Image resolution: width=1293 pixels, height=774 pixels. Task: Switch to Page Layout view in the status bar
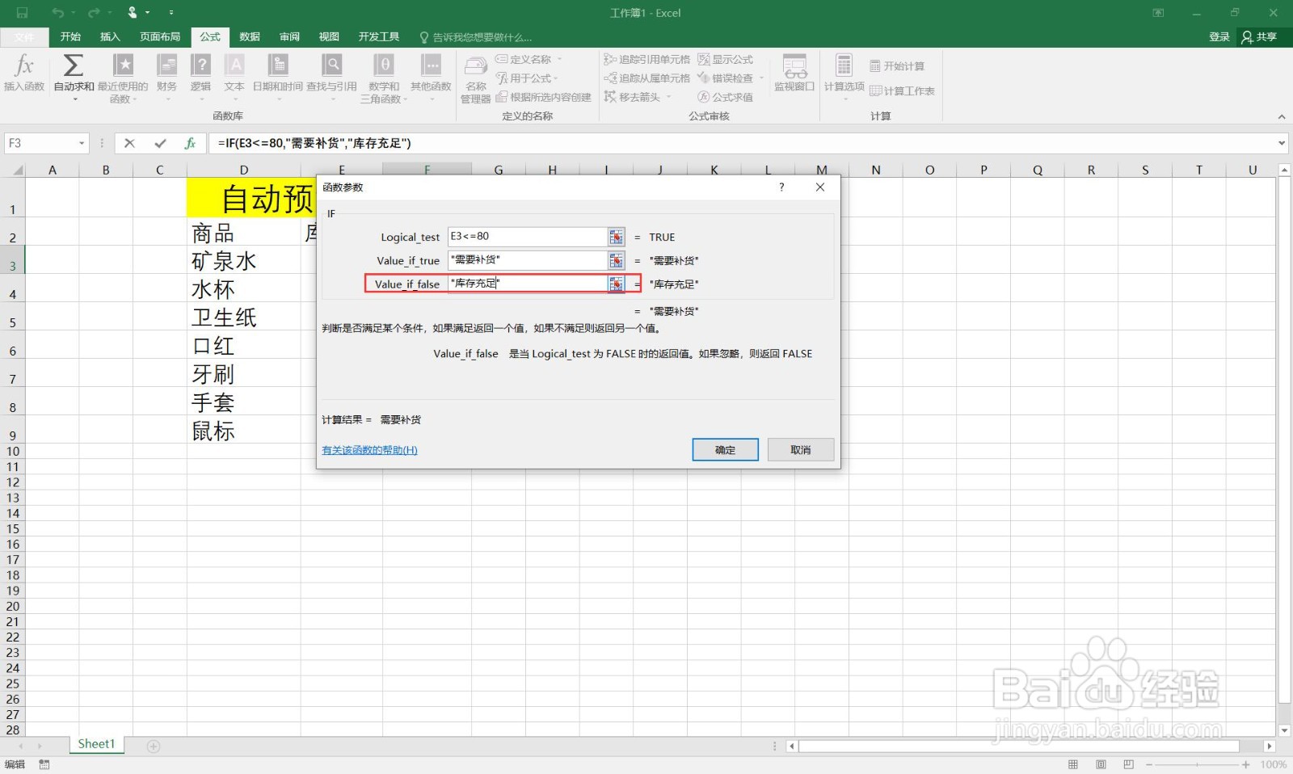point(1101,764)
